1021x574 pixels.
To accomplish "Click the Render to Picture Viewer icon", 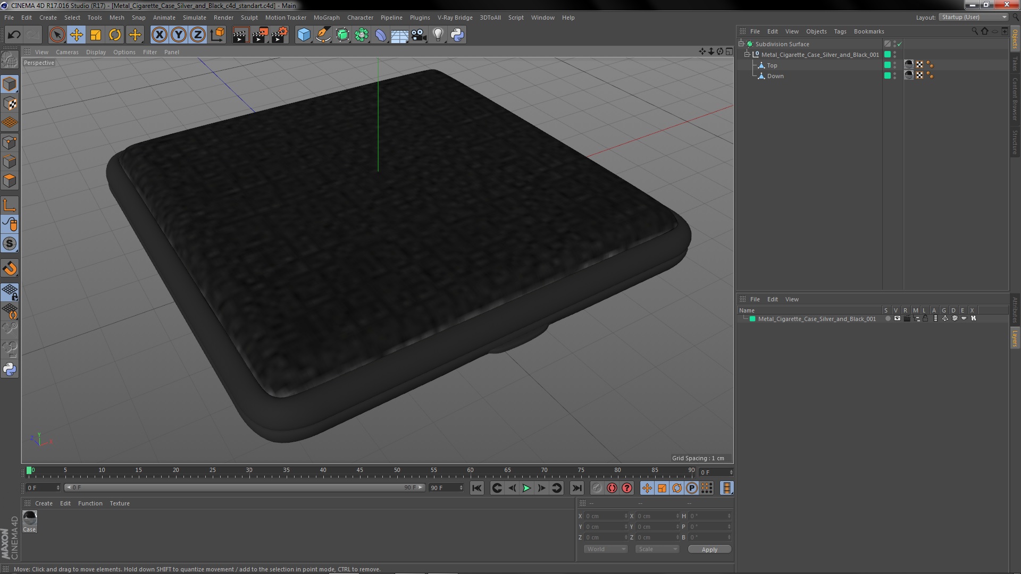I will point(260,35).
